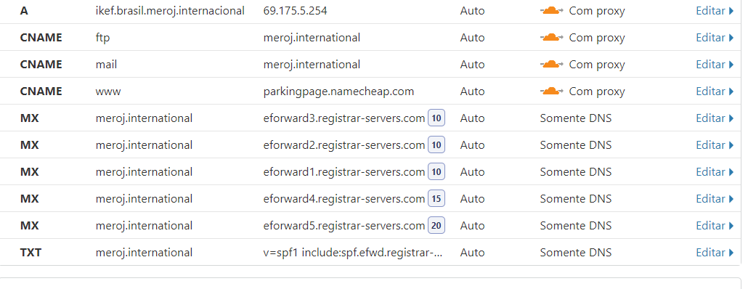
Task: Click eforward4.registrar-servers.com text
Action: point(344,199)
